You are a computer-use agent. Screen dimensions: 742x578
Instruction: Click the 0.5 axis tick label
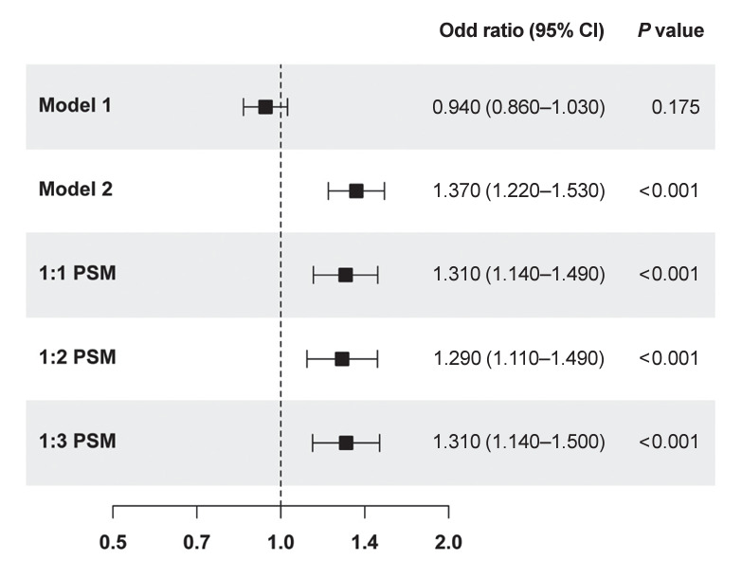tap(113, 545)
